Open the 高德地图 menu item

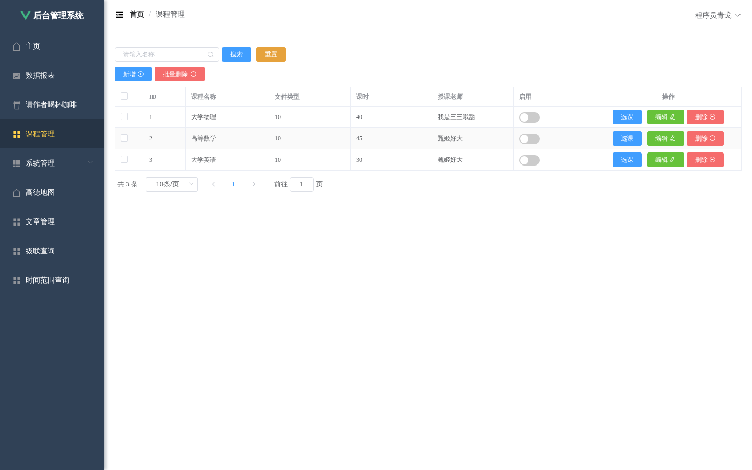point(52,192)
